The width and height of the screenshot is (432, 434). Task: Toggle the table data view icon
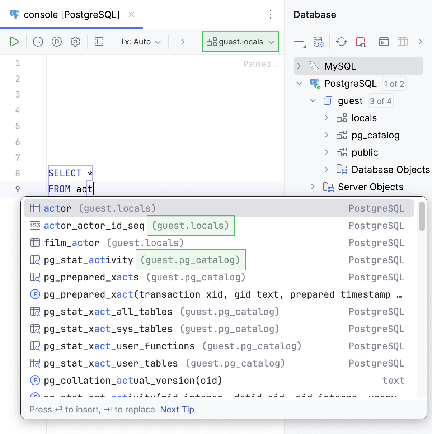click(x=402, y=42)
